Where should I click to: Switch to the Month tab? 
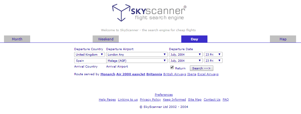click(17, 39)
